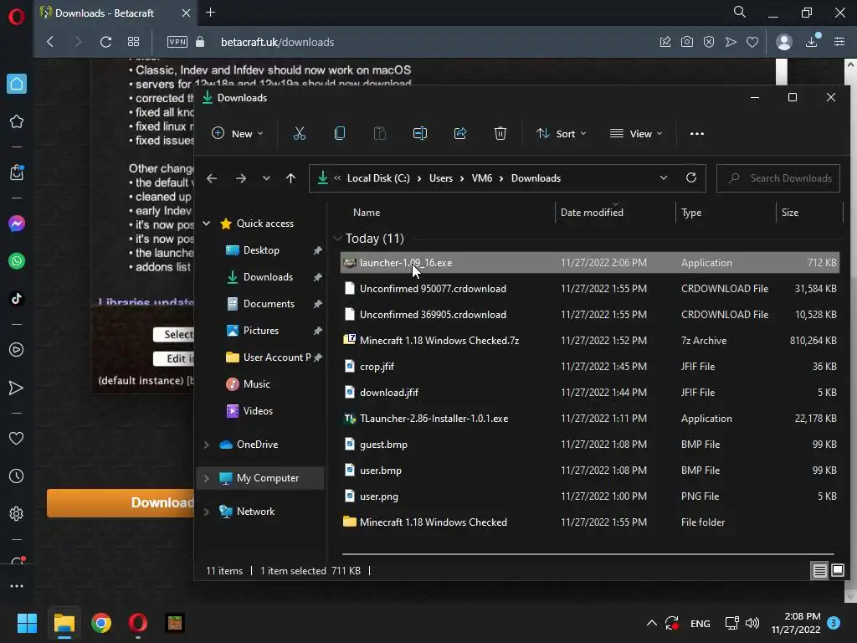Click the orange Download button on Betacraft page
857x643 pixels.
(x=121, y=503)
